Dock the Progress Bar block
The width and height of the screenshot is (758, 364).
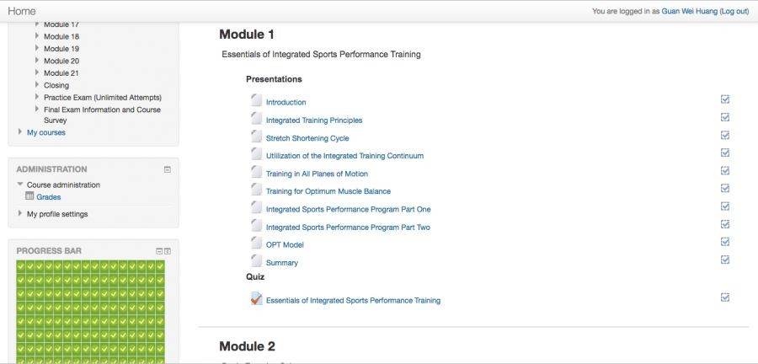pos(167,251)
